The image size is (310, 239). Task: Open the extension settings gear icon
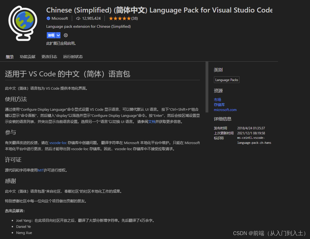pyautogui.click(x=66, y=35)
